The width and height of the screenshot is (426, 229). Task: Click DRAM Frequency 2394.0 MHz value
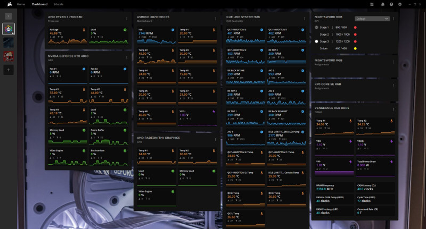click(324, 189)
